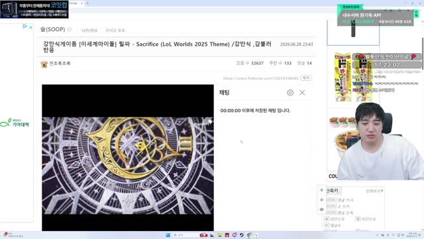Click the Windows Start button
This screenshot has height=239, width=424.
click(x=168, y=235)
